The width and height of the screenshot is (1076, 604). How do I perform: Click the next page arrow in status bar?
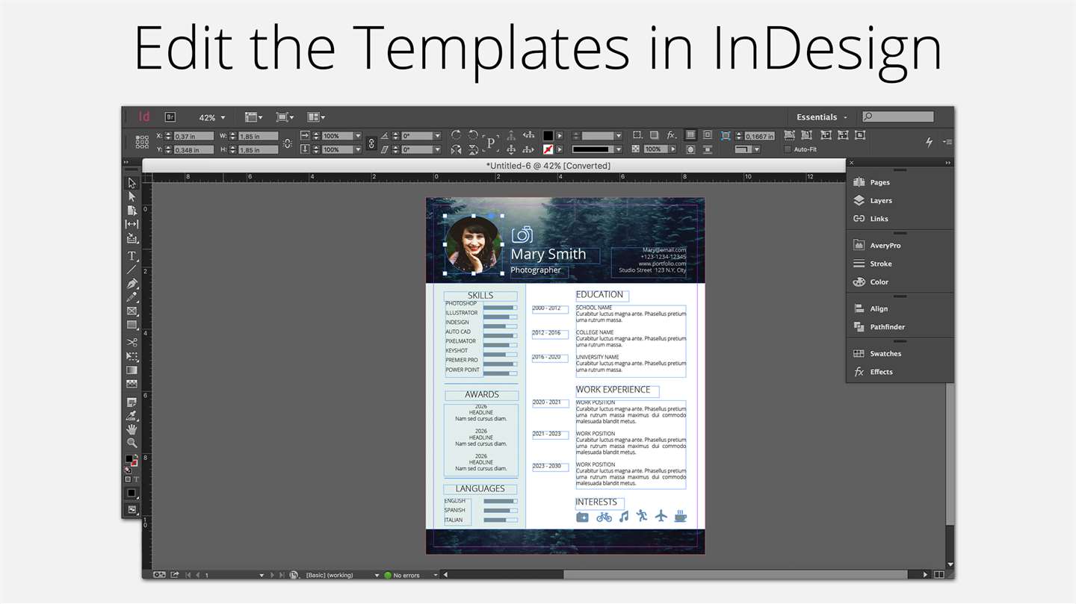pyautogui.click(x=272, y=575)
